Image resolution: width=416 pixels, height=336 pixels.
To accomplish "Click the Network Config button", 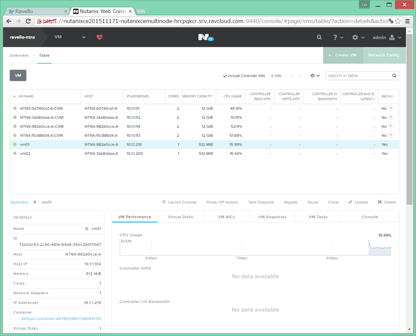I will click(x=383, y=55).
